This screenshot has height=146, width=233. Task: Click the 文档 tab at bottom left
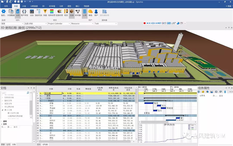click(14, 144)
